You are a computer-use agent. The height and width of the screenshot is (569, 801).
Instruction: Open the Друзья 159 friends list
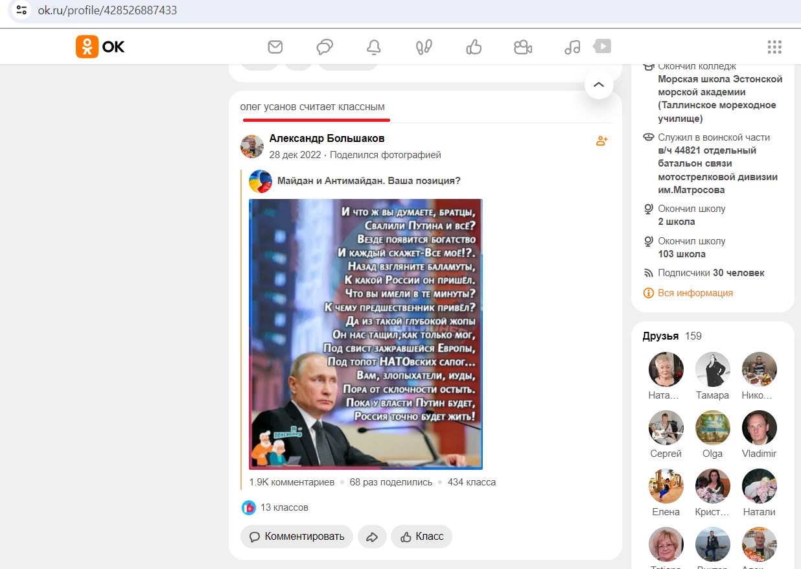point(672,336)
